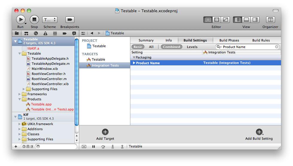This screenshot has width=293, height=166.
Task: Expand Supporting Files under Testable
Action: pyautogui.click(x=24, y=89)
